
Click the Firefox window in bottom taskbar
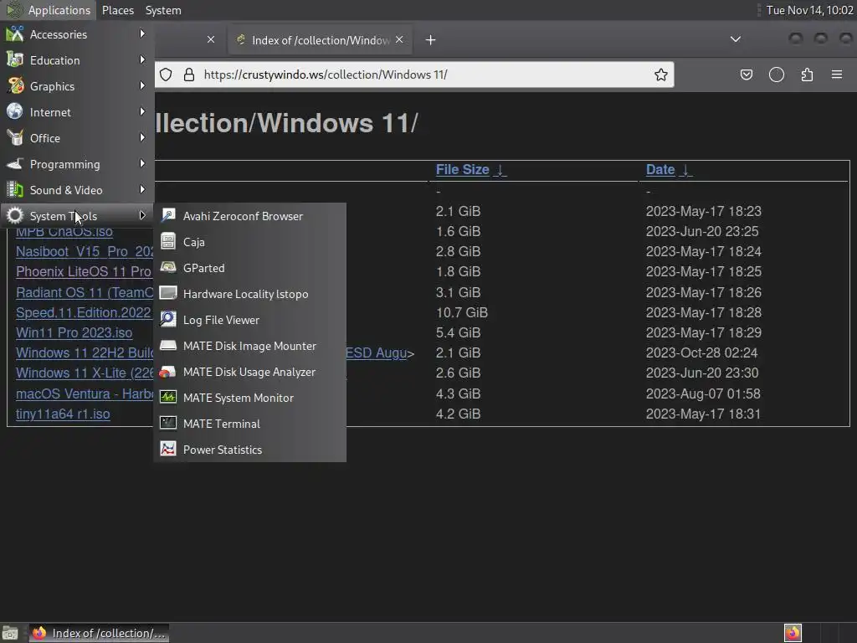tap(99, 633)
